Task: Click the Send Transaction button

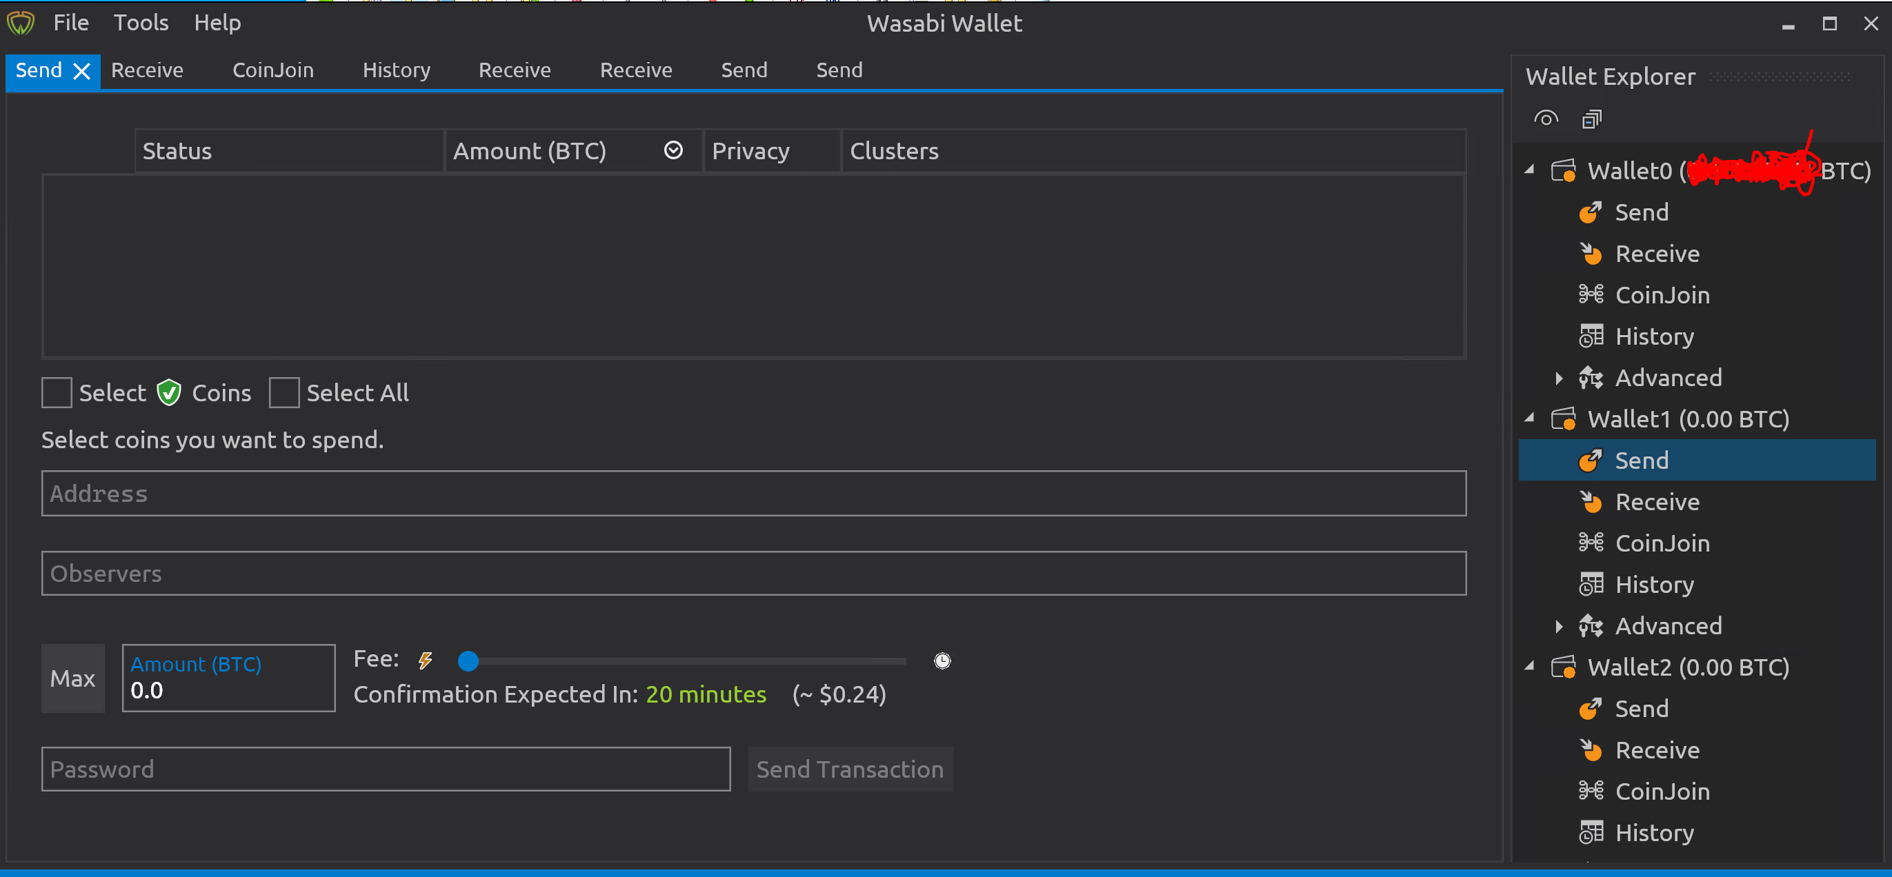Action: click(850, 769)
